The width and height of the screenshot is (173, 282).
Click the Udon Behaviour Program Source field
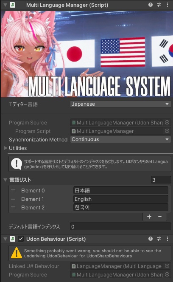pyautogui.click(x=120, y=275)
